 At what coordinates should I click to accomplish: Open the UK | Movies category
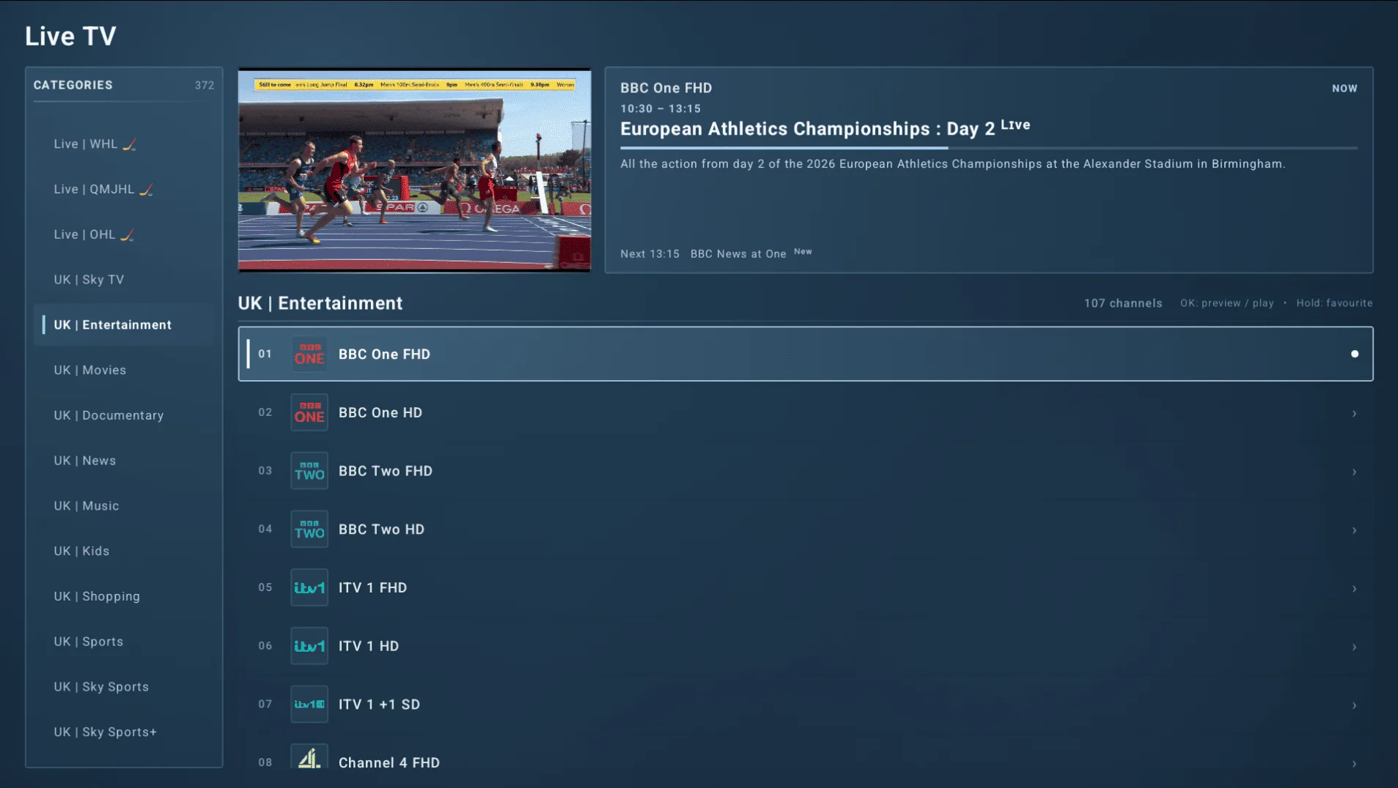pos(124,371)
